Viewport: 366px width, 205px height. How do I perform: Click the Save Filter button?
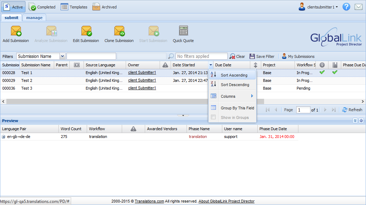point(262,56)
